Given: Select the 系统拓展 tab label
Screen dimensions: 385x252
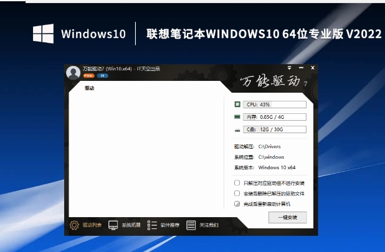Looking at the screenshot, I should click(x=131, y=225).
